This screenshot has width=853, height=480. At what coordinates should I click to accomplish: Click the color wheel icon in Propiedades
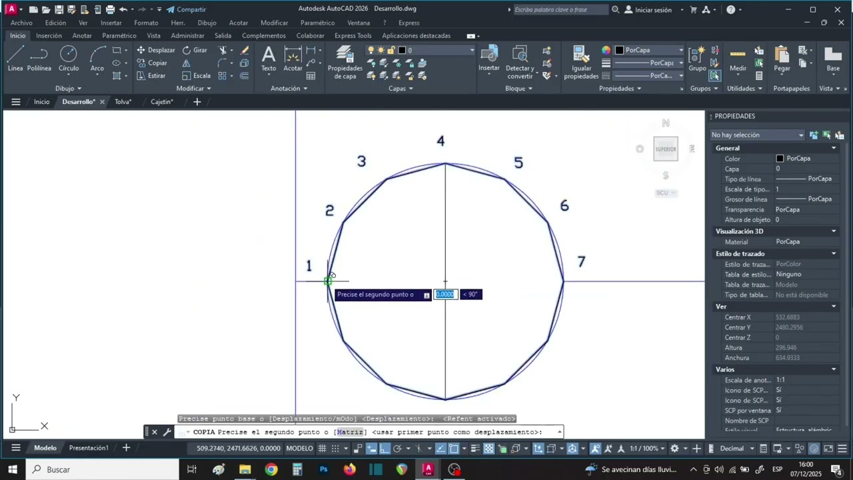(x=606, y=50)
